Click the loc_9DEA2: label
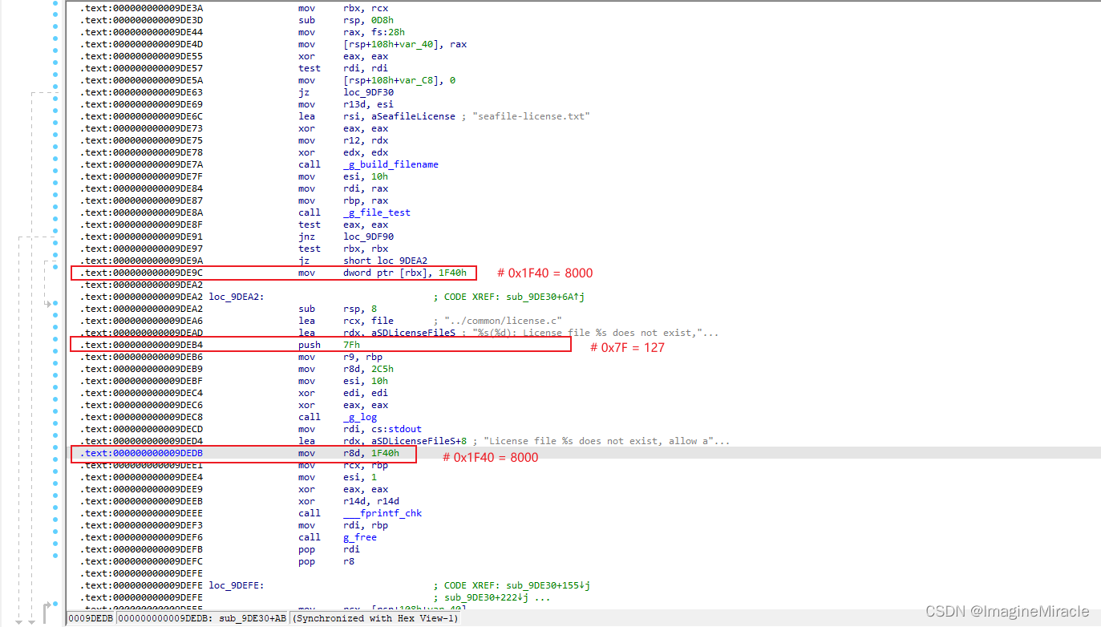1101x627 pixels. tap(237, 297)
